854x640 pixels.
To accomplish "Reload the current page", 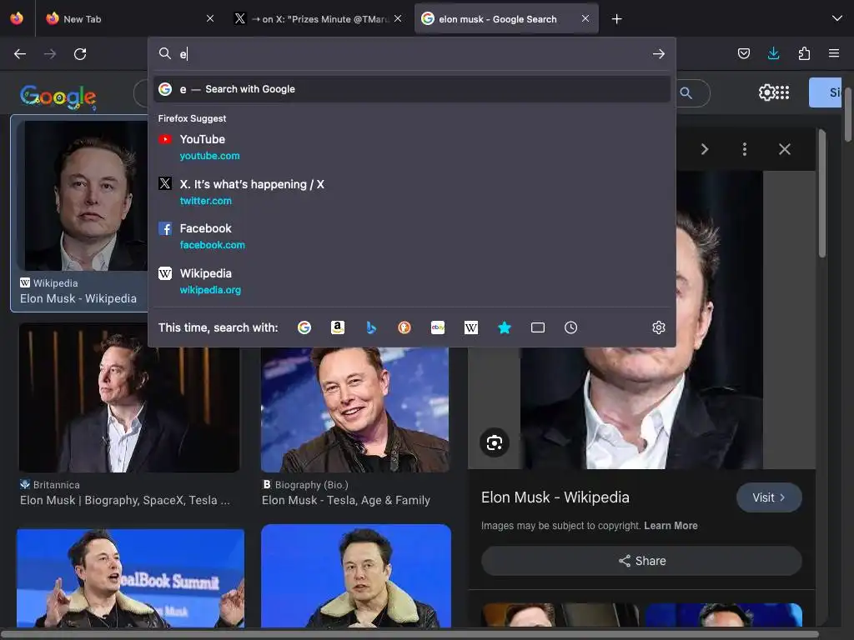I will [x=80, y=54].
